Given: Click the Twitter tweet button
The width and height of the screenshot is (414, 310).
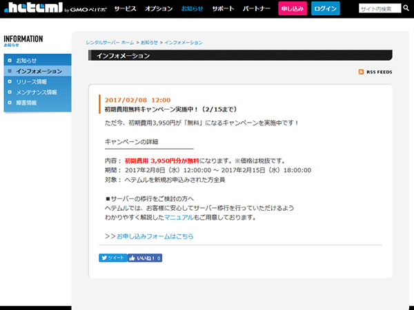Looking at the screenshot, I should pyautogui.click(x=113, y=258).
